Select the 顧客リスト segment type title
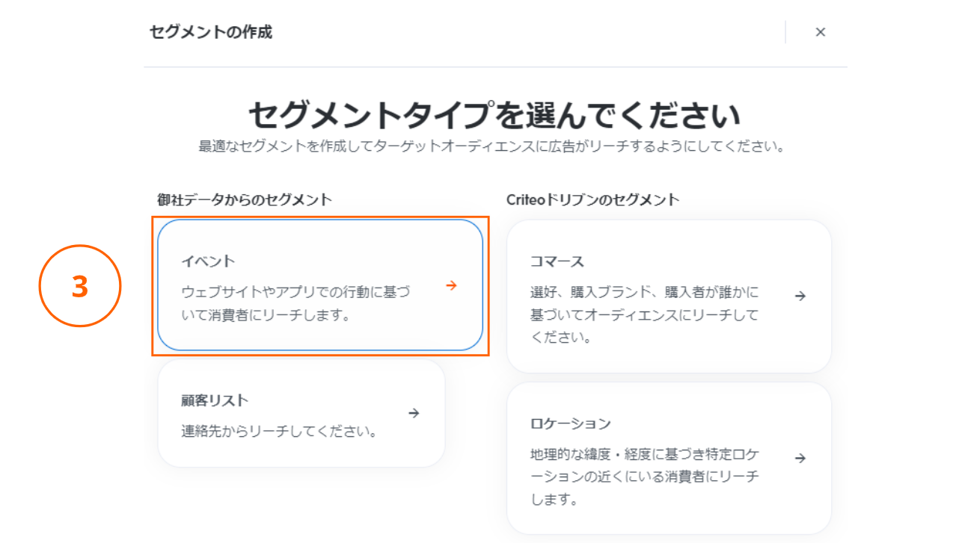The image size is (953, 543). pos(215,400)
